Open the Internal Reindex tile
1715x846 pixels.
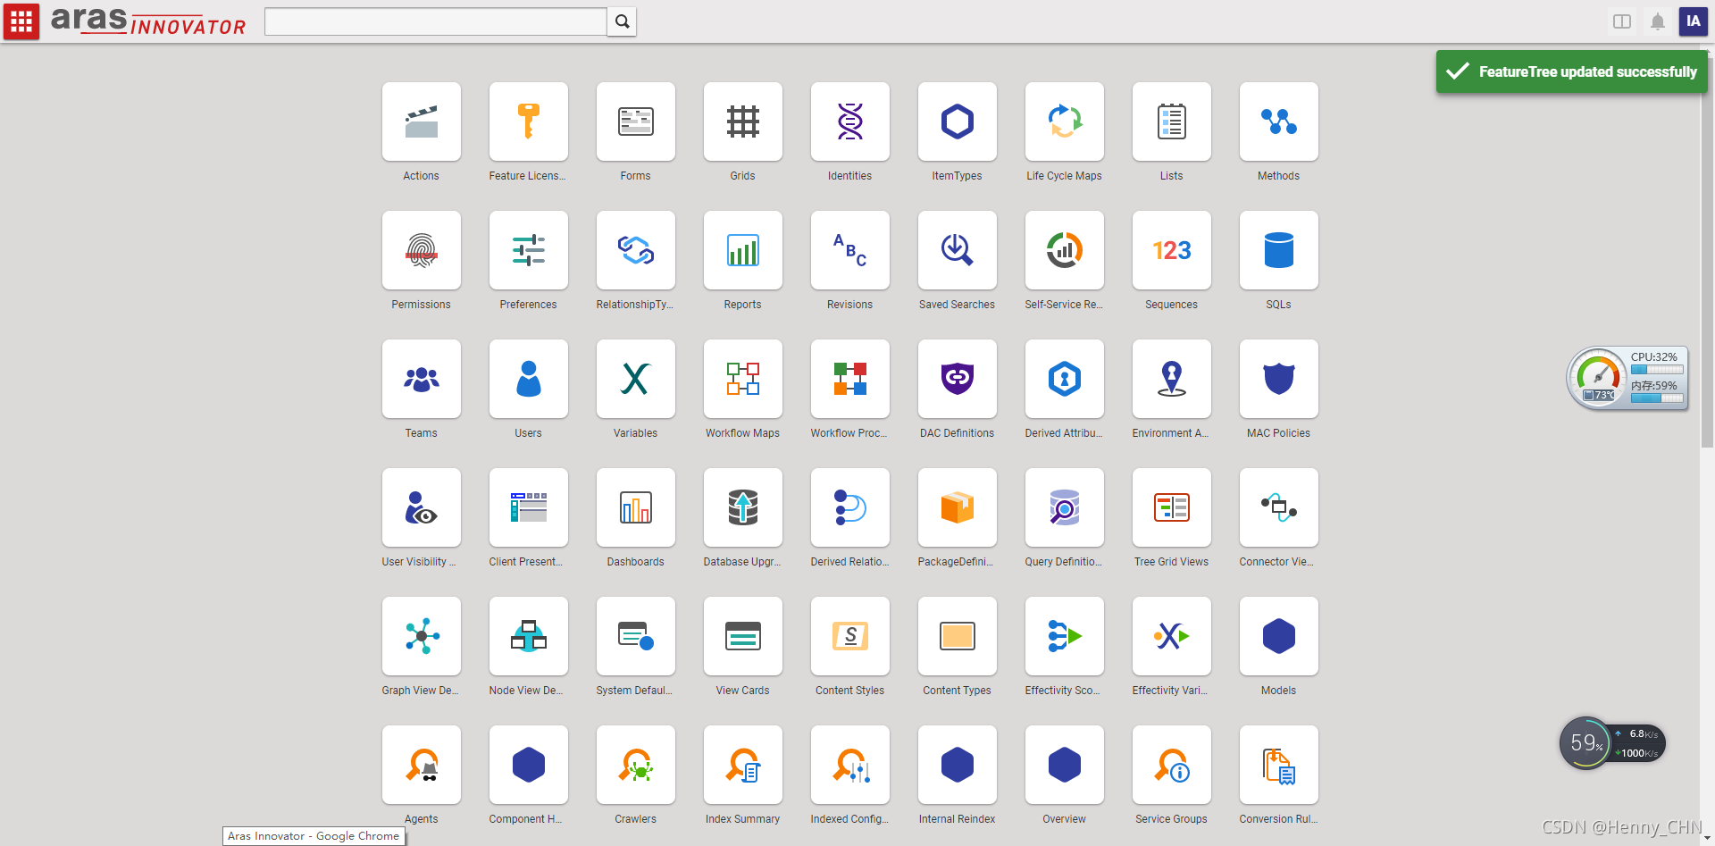(x=958, y=765)
